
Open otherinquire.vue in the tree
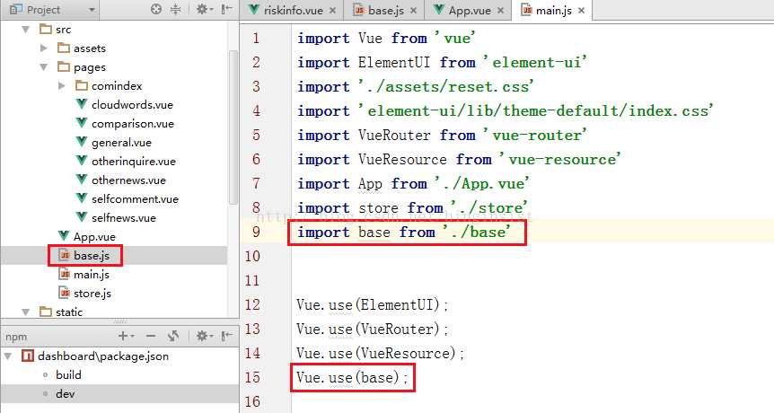coord(133,162)
